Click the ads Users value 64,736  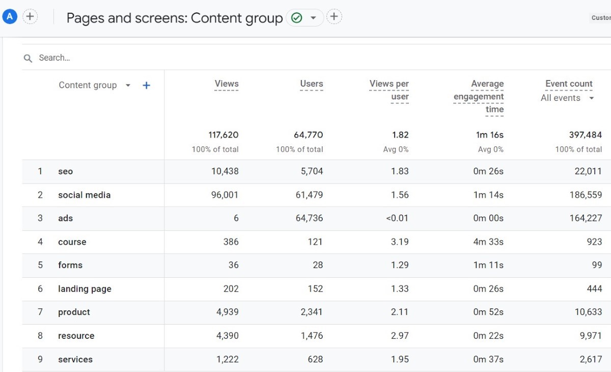coord(309,219)
